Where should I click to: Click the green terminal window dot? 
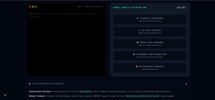[36, 7]
